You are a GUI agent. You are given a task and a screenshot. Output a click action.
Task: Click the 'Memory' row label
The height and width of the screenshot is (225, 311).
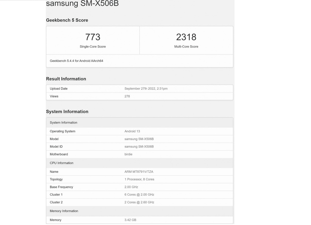(x=56, y=220)
